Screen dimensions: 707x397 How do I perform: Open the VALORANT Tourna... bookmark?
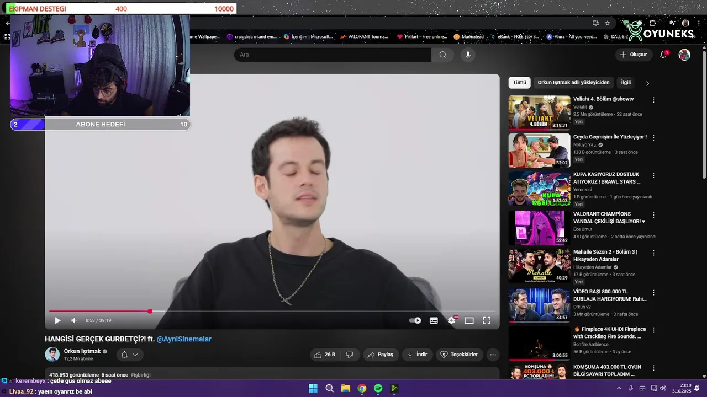pos(364,37)
